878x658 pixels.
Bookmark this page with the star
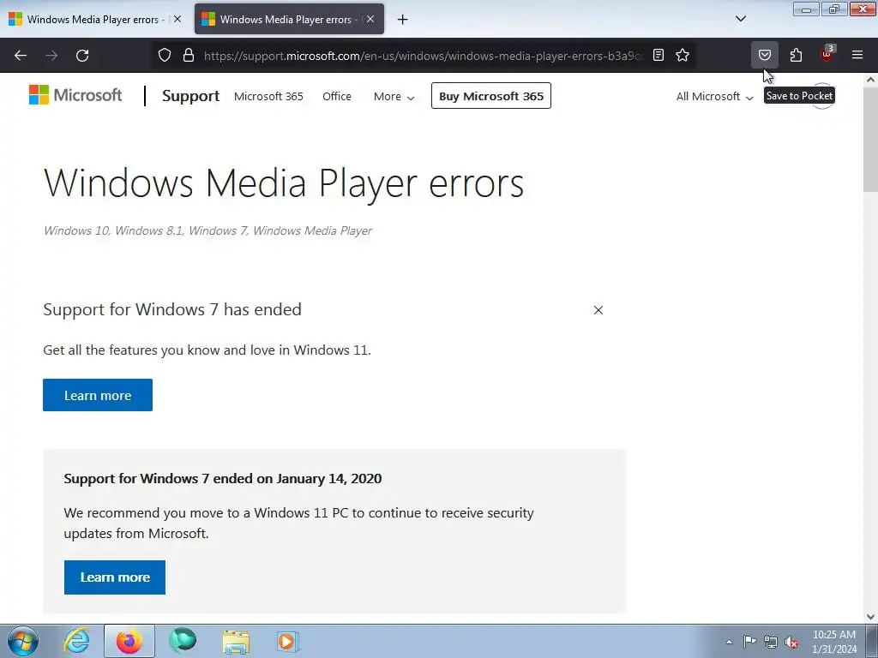682,56
